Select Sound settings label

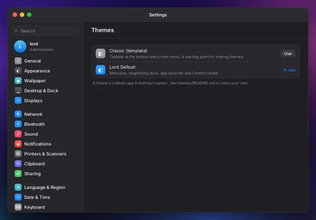click(31, 134)
